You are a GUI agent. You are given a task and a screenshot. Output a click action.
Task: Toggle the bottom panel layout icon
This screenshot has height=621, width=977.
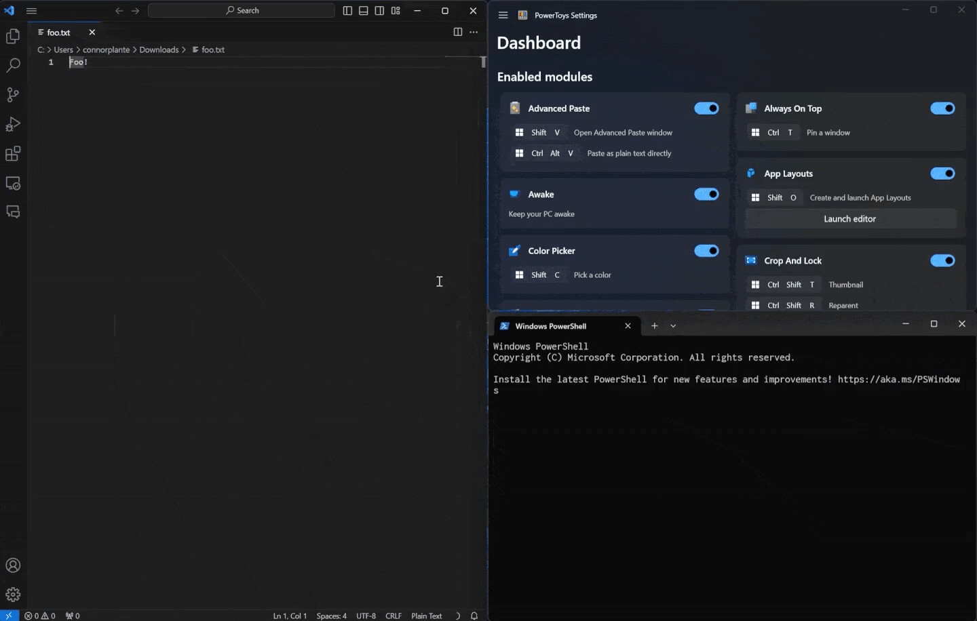click(x=364, y=11)
